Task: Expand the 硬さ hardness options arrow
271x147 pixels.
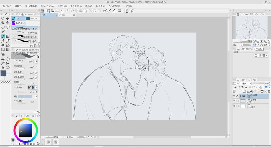Action: click(36, 96)
